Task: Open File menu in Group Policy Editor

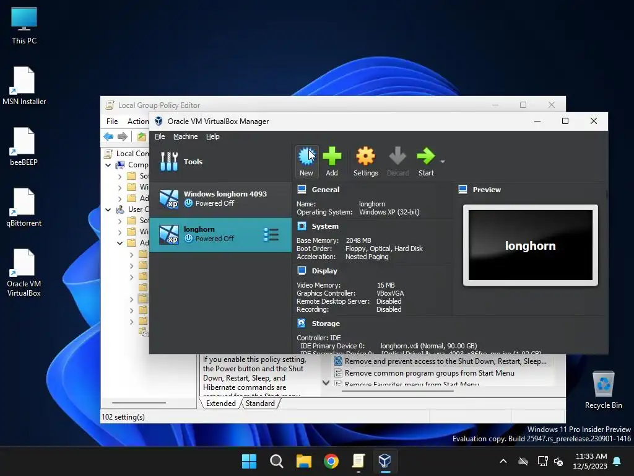Action: 112,121
